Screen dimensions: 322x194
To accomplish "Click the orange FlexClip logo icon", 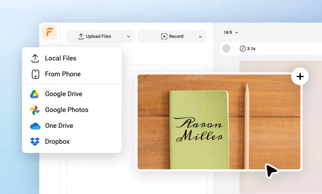I will [49, 32].
